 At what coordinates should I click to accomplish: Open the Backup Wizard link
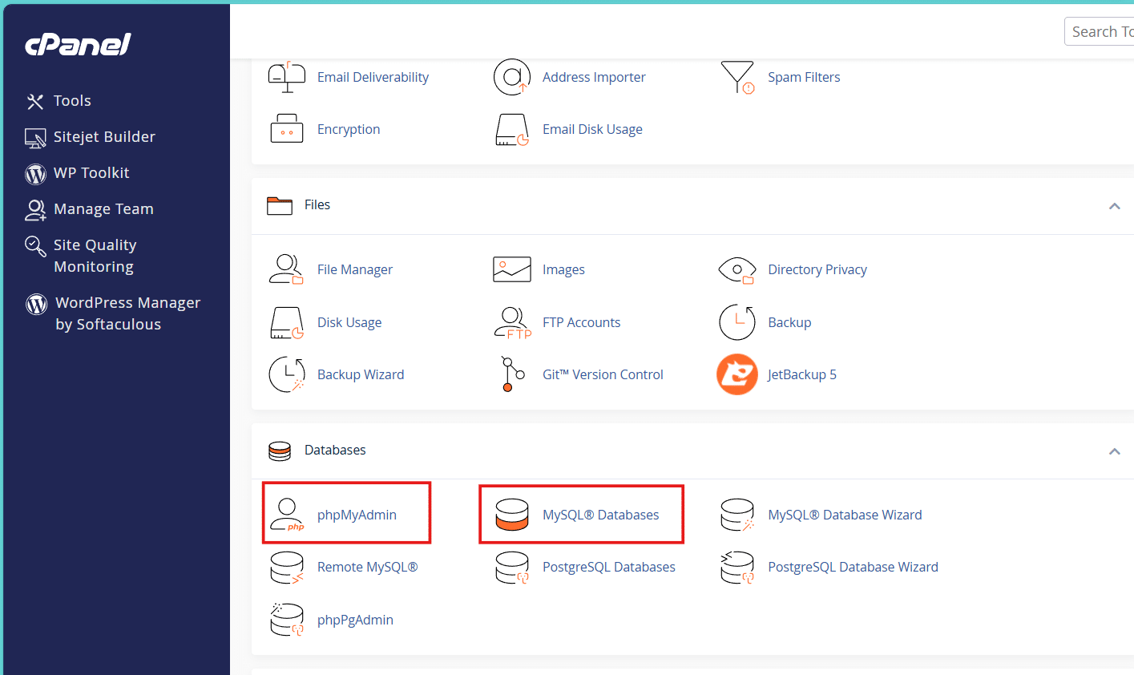361,374
